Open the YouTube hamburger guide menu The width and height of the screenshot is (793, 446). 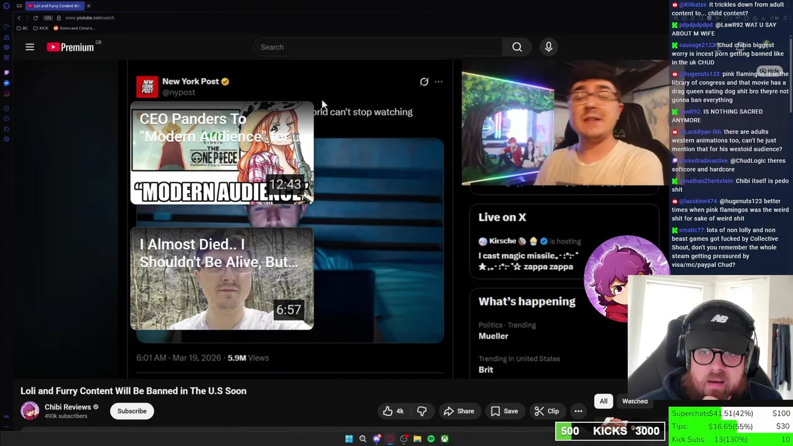pyautogui.click(x=30, y=47)
